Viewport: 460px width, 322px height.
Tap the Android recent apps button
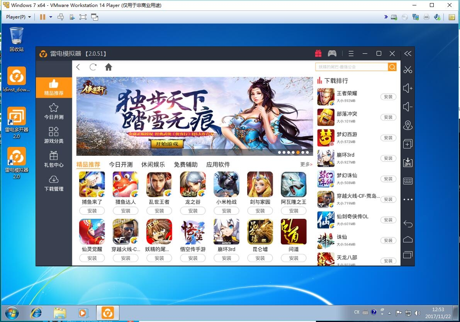pos(408,255)
